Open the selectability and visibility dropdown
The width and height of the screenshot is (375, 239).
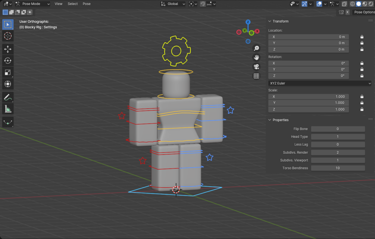click(294, 4)
